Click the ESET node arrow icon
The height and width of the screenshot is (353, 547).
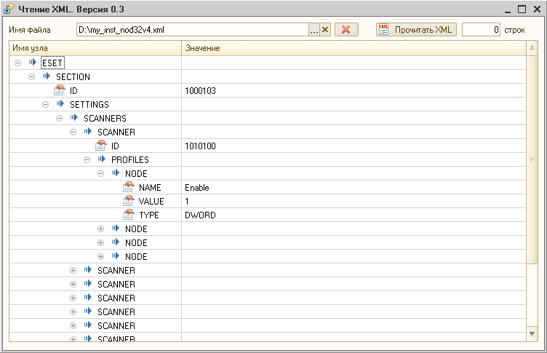[x=33, y=63]
